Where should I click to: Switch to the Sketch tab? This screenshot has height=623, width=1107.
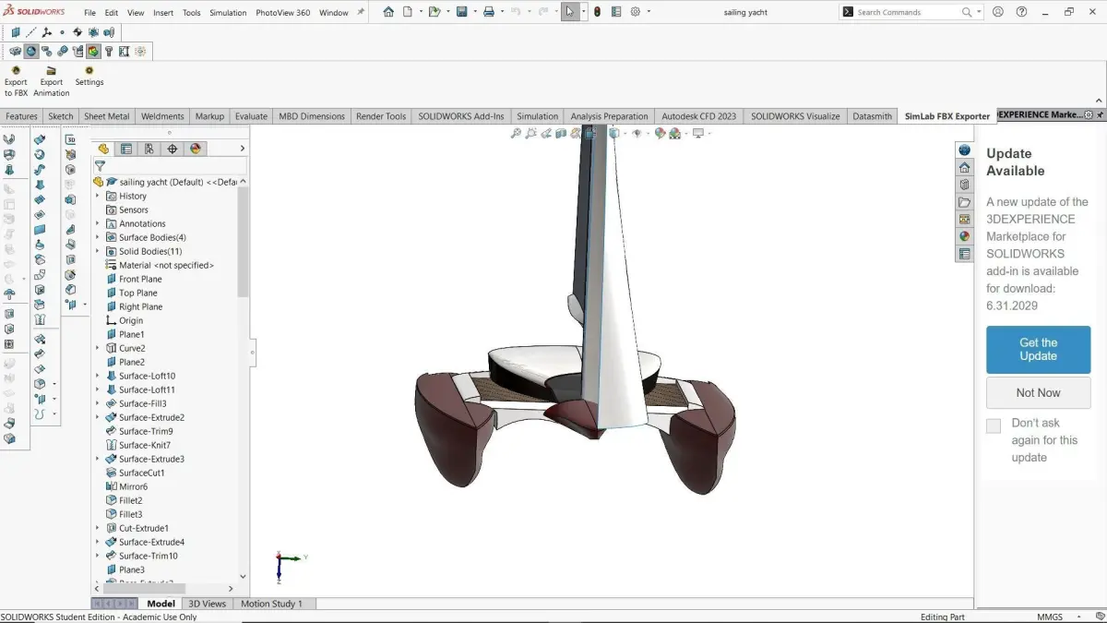pos(61,116)
